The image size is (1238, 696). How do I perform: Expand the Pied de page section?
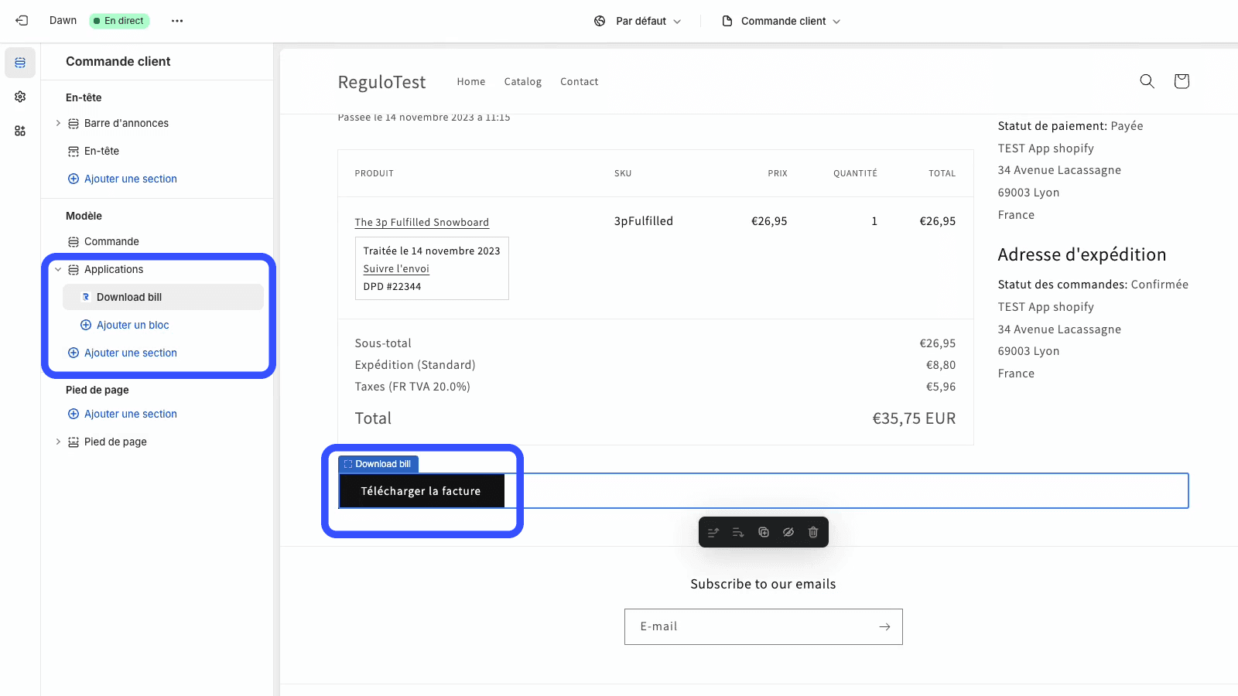pyautogui.click(x=58, y=442)
